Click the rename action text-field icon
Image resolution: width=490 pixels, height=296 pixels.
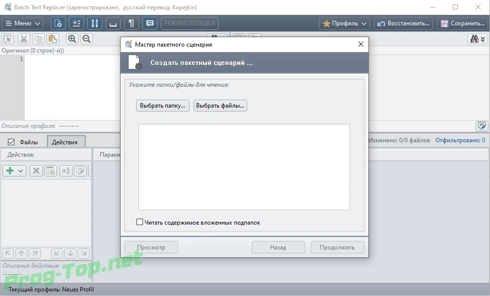coord(66,171)
